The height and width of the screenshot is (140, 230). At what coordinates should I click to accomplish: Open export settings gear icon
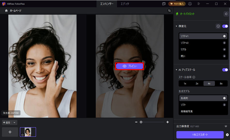click(x=227, y=135)
